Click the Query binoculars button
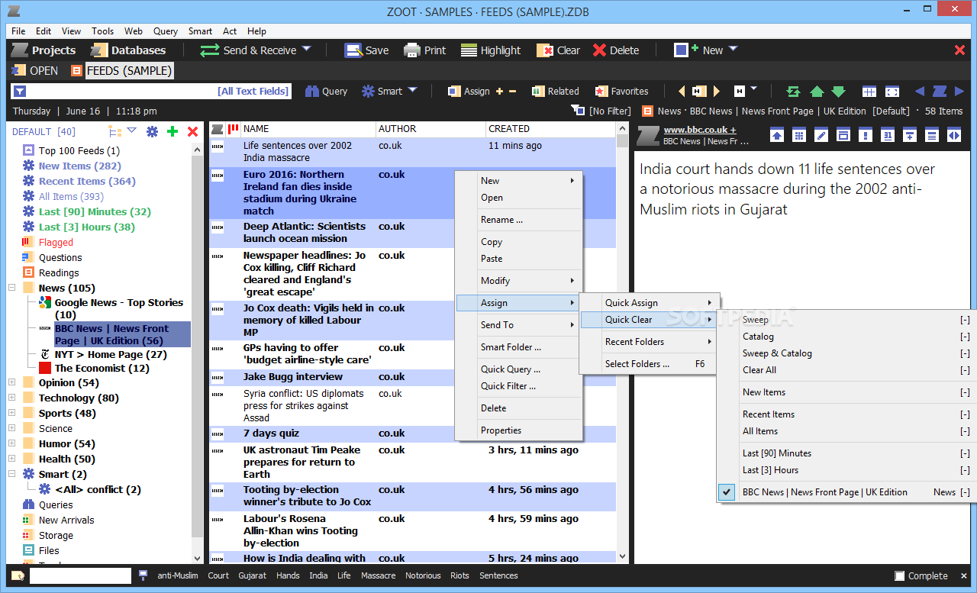Image resolution: width=977 pixels, height=593 pixels. pyautogui.click(x=326, y=92)
